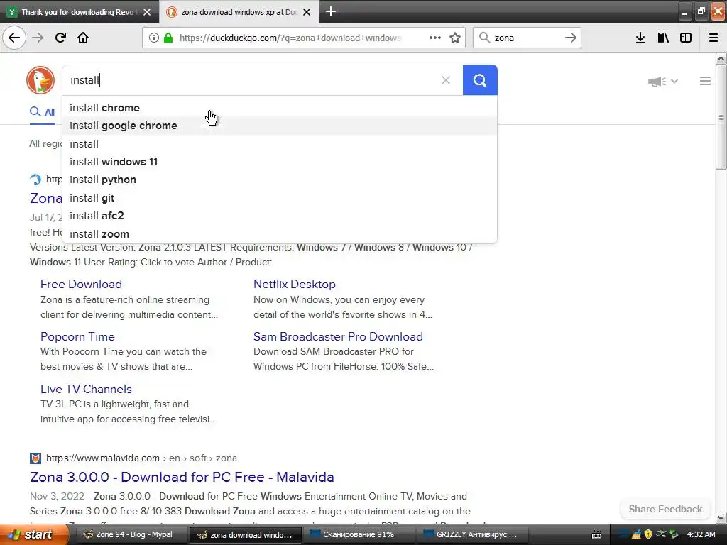Open the Popcorn Time sitelink
Screen dimensions: 727x545
pyautogui.click(x=77, y=336)
